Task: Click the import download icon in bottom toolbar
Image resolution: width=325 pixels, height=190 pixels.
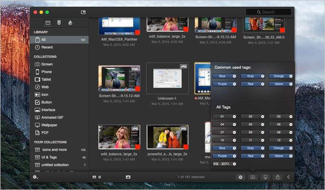Action: [x=265, y=177]
